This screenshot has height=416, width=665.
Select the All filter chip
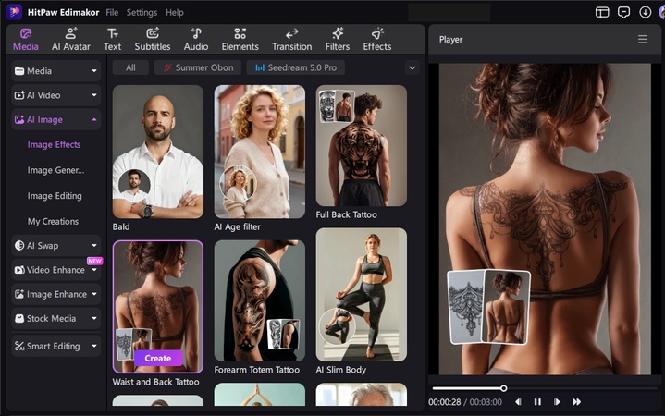[x=130, y=67]
